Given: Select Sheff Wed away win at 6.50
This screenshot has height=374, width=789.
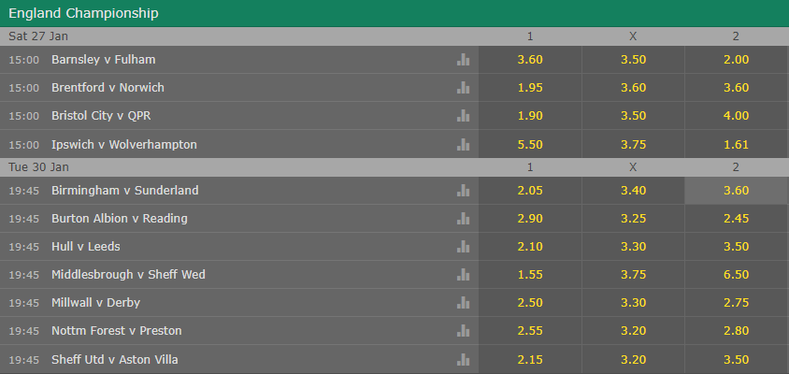Looking at the screenshot, I should pyautogui.click(x=736, y=274).
